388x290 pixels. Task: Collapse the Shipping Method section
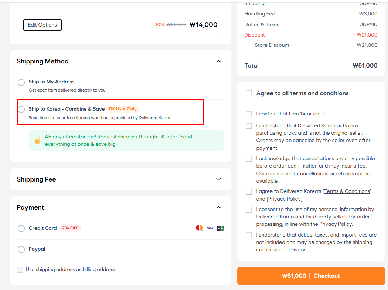tap(218, 61)
